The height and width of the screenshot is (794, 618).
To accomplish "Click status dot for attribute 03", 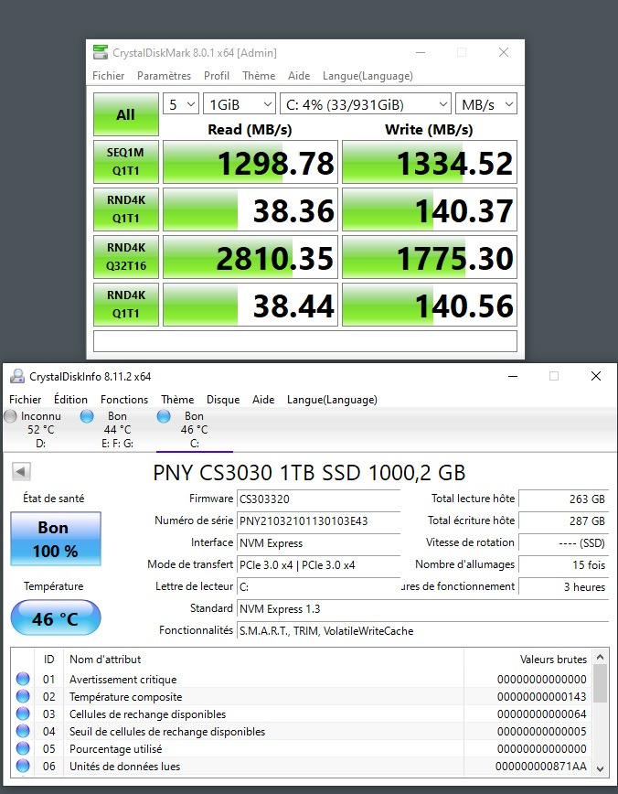I will 23,714.
